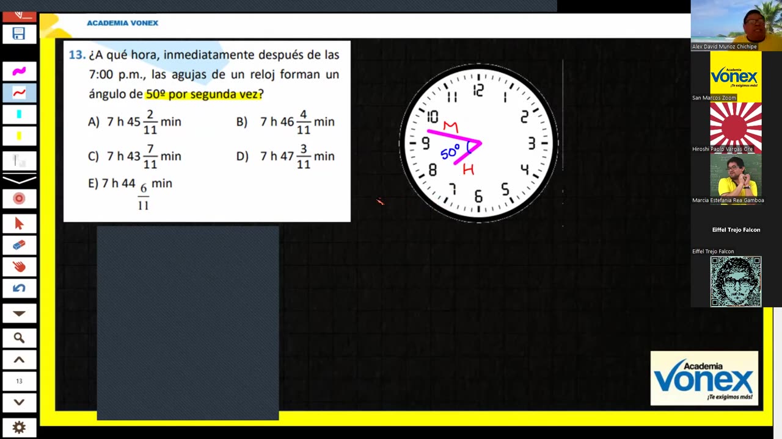
Task: Select answer option D) 7 h 47 3/11 min
Action: pyautogui.click(x=285, y=156)
